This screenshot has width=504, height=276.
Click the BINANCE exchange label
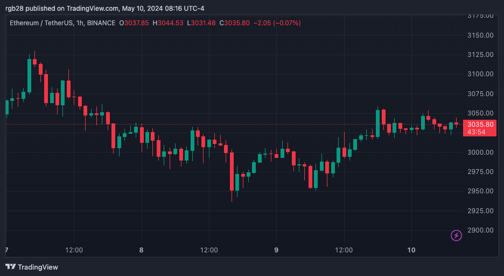[x=101, y=23]
